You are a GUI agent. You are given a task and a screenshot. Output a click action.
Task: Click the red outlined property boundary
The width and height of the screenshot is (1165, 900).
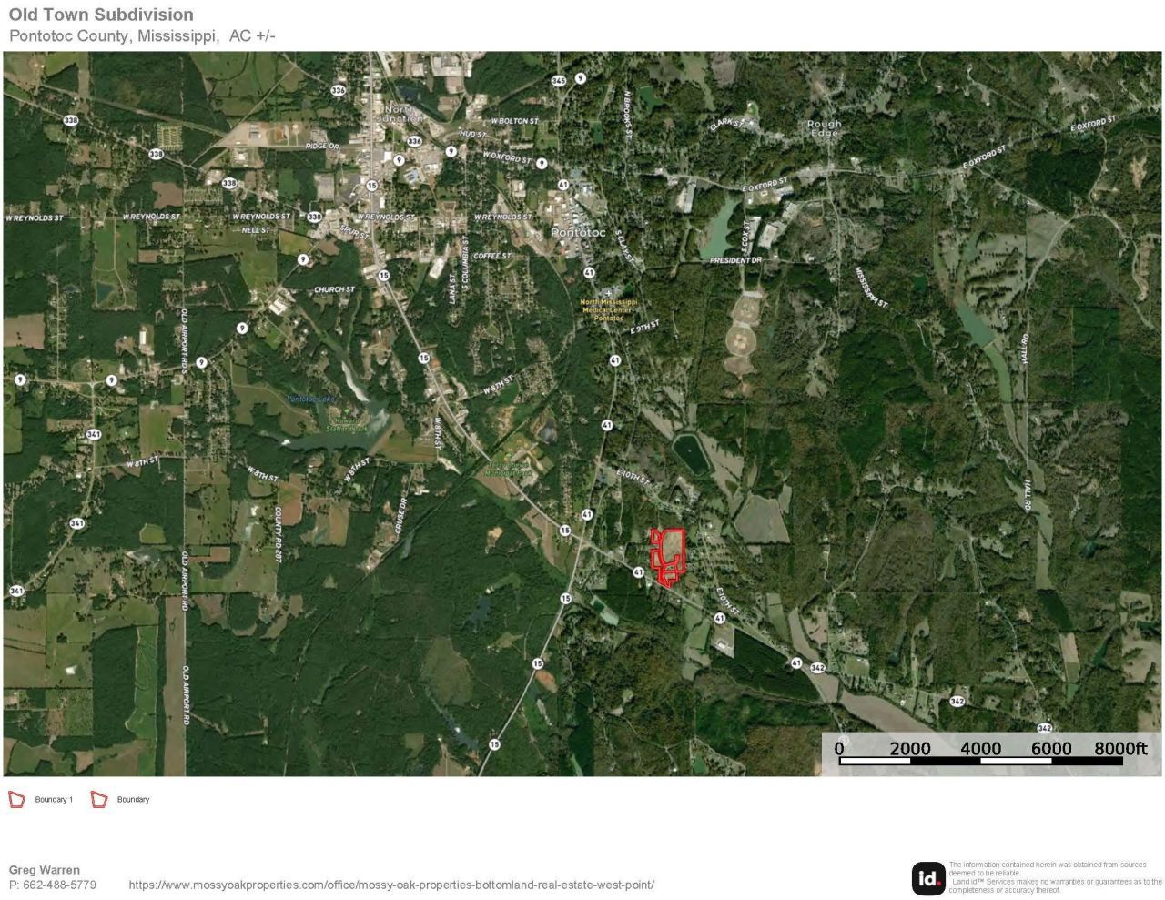[x=668, y=557]
